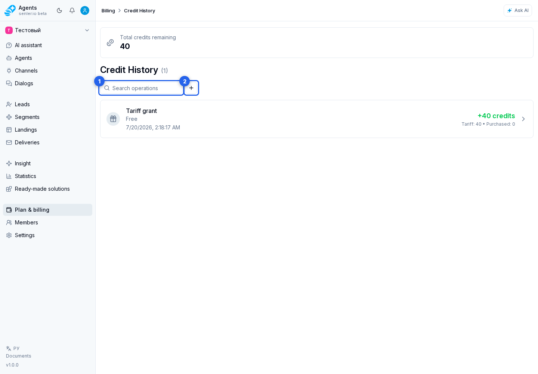Open Channels page
Image resolution: width=538 pixels, height=374 pixels.
pos(47,71)
